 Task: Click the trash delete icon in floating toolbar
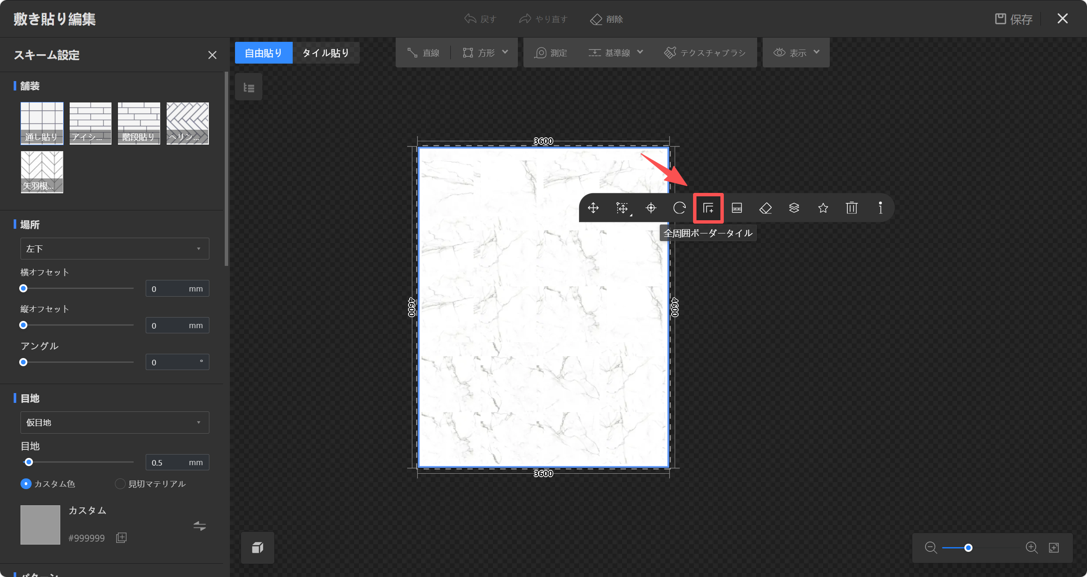(x=852, y=208)
